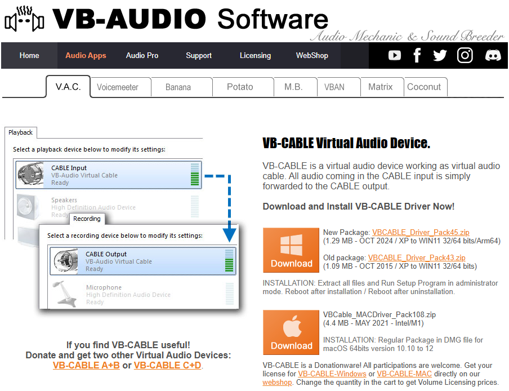Screen dimensions: 509x391
Task: Open the Support menu item
Action: pyautogui.click(x=199, y=56)
